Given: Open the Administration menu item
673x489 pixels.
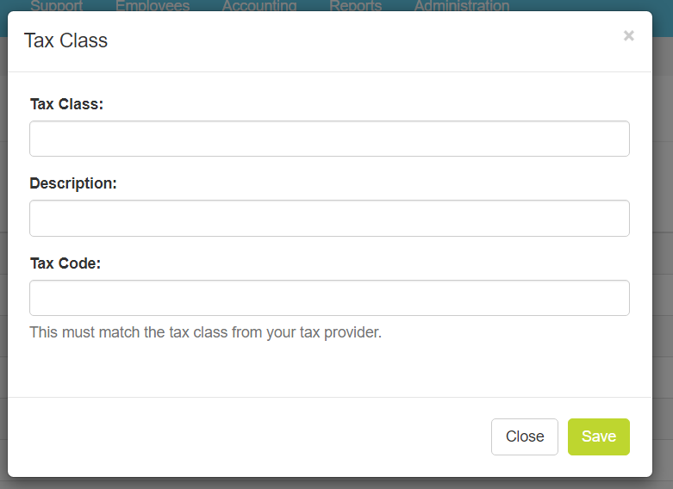Looking at the screenshot, I should pyautogui.click(x=461, y=5).
